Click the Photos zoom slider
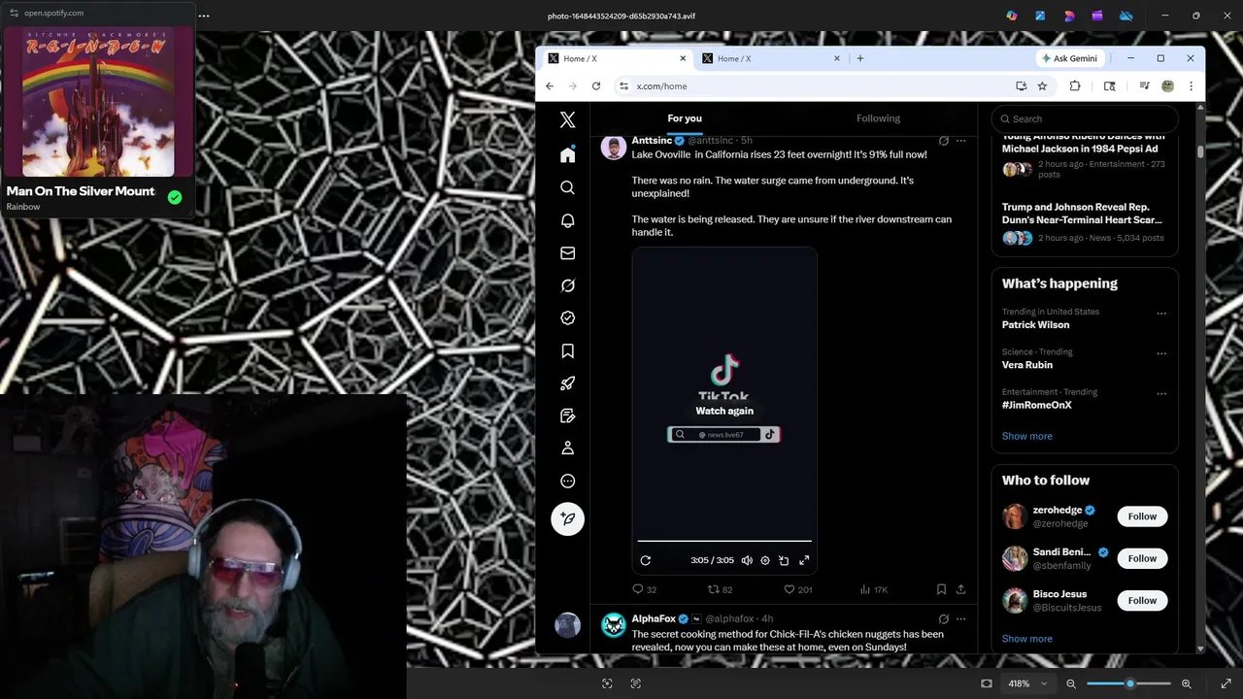Viewport: 1243px width, 699px height. (1128, 683)
